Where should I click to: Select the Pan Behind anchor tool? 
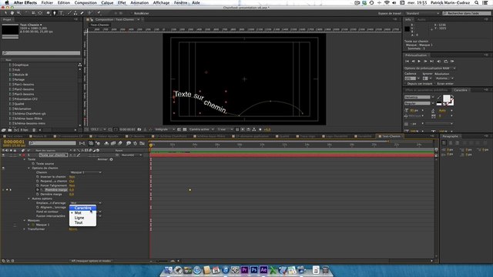pyautogui.click(x=40, y=13)
